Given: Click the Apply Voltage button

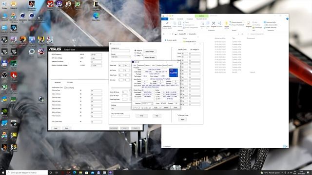Looking at the screenshot, I should (x=150, y=52).
